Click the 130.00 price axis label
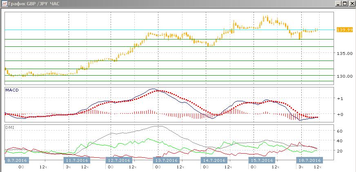This screenshot has width=356, height=172. (345, 76)
